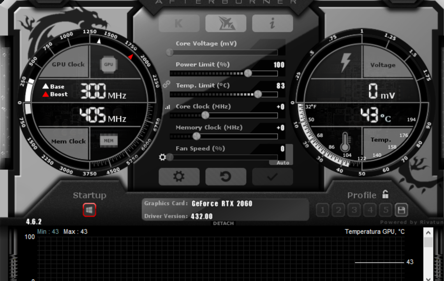
Task: Click the Memory Clock slider handle
Action: [x=197, y=136]
